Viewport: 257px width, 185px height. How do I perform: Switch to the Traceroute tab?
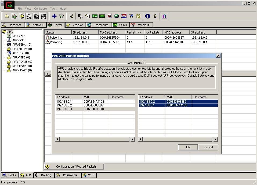pos(99,25)
